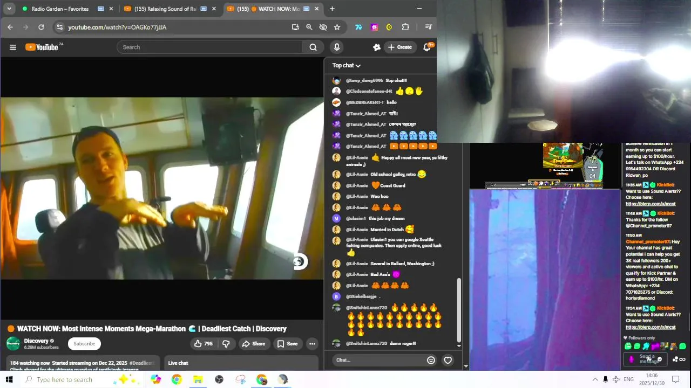This screenshot has width=691, height=388.
Task: Click @SwitchinLanez720 damn roger!!! message
Action: [381, 343]
